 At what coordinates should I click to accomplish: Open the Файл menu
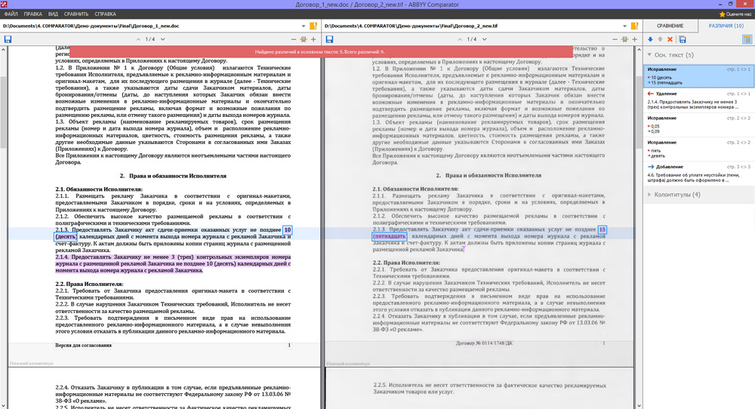(x=11, y=14)
